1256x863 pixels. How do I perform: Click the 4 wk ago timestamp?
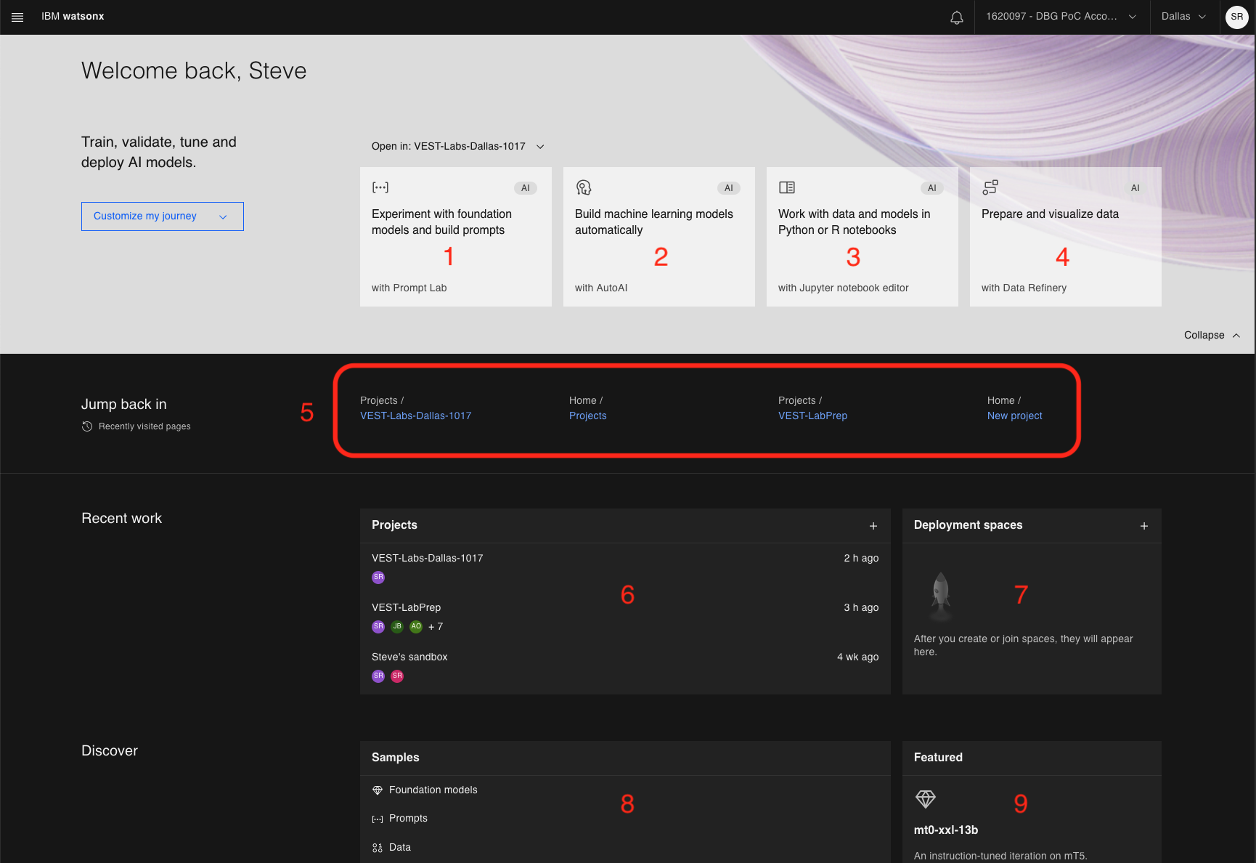pyautogui.click(x=858, y=657)
